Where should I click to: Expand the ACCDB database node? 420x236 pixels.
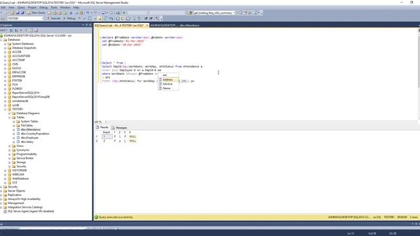tap(5, 52)
